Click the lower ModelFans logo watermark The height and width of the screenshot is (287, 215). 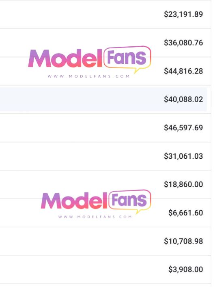point(96,204)
